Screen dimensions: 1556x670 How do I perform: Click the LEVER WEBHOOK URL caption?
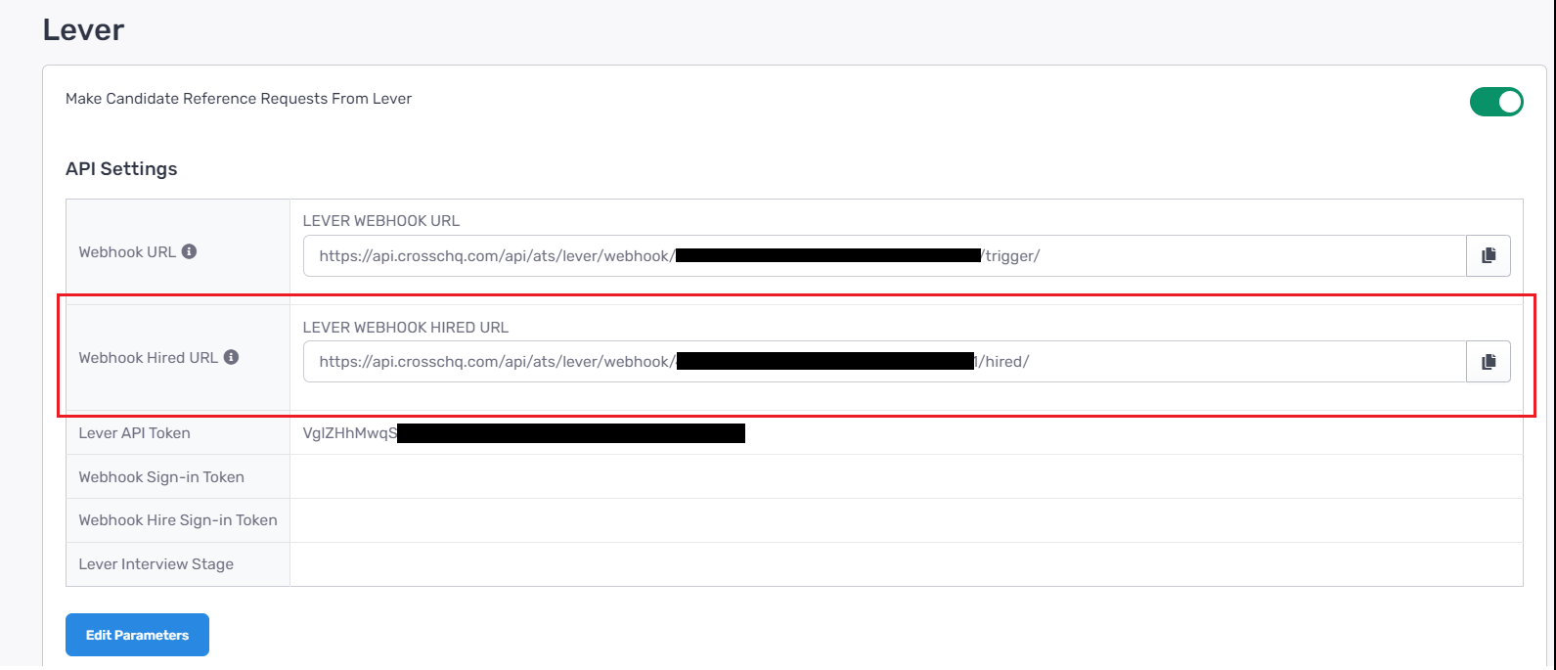(x=381, y=220)
